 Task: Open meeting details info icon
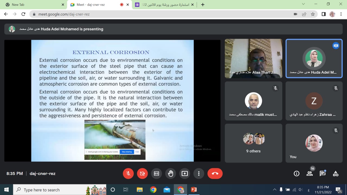[297, 174]
